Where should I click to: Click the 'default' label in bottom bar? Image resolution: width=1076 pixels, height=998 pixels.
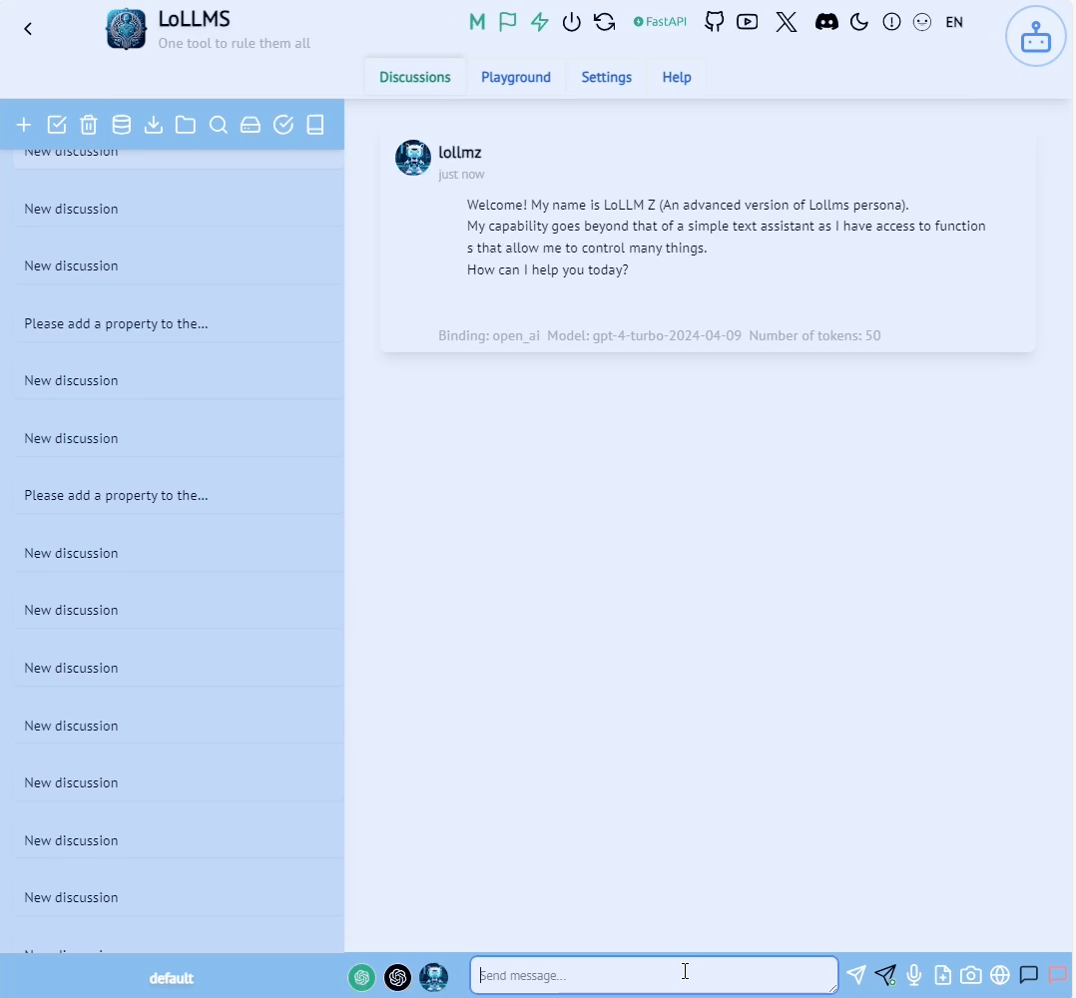[x=171, y=978]
